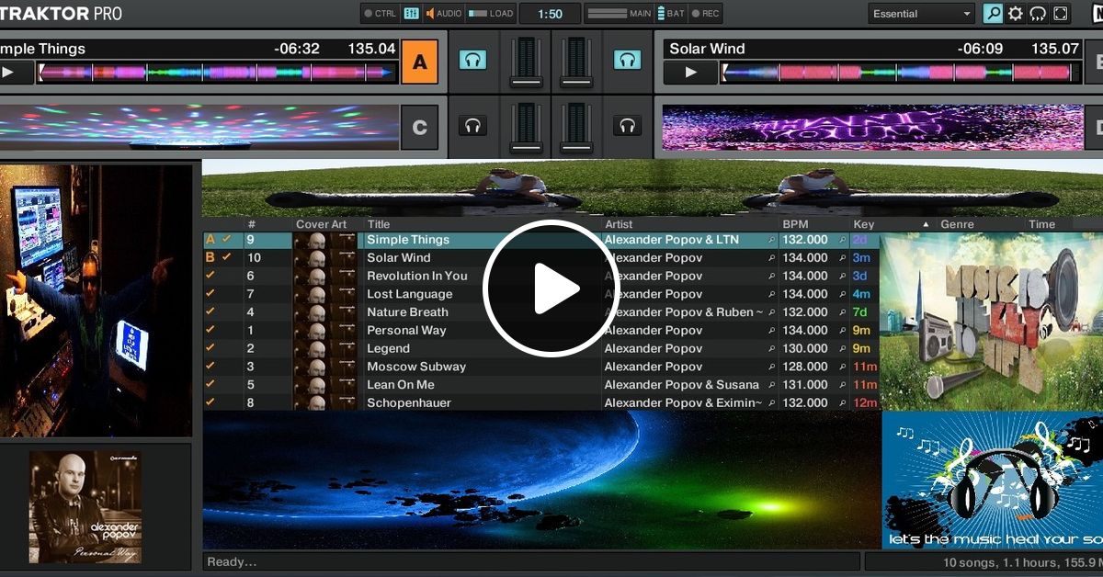Click the AUDIO speaker icon in the header
This screenshot has height=577, width=1103.
pos(428,13)
